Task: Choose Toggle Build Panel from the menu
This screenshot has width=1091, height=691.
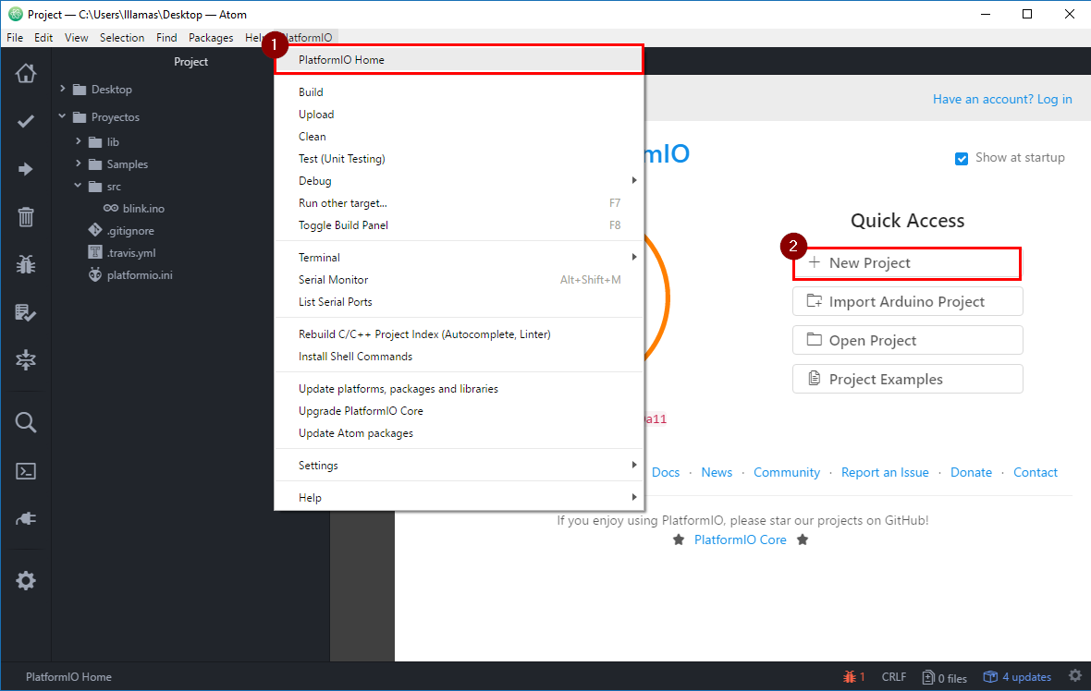Action: (460, 225)
